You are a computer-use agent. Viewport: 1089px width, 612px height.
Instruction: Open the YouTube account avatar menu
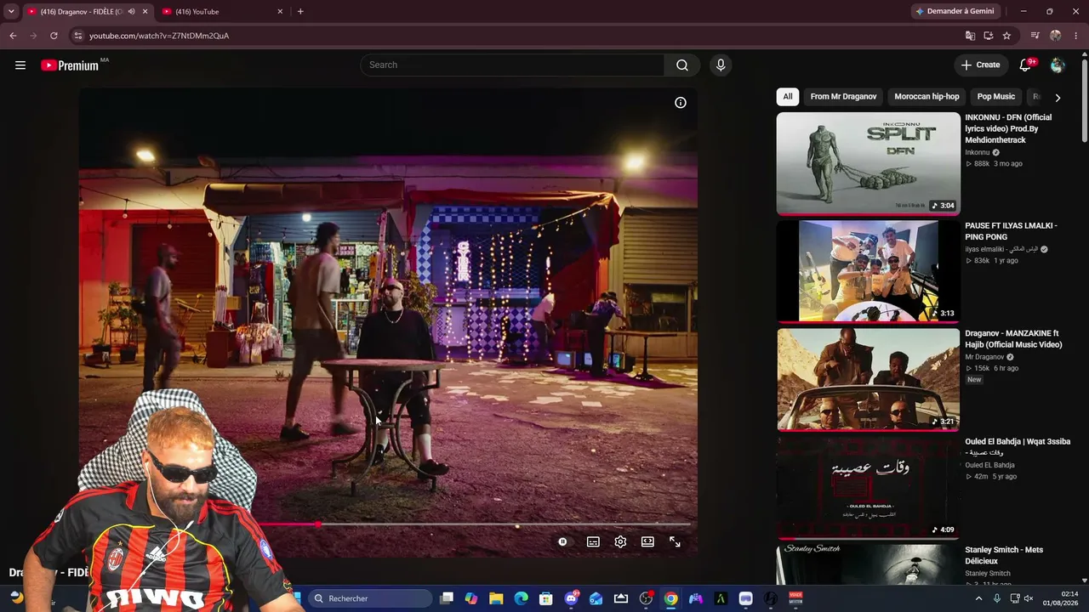pyautogui.click(x=1058, y=65)
